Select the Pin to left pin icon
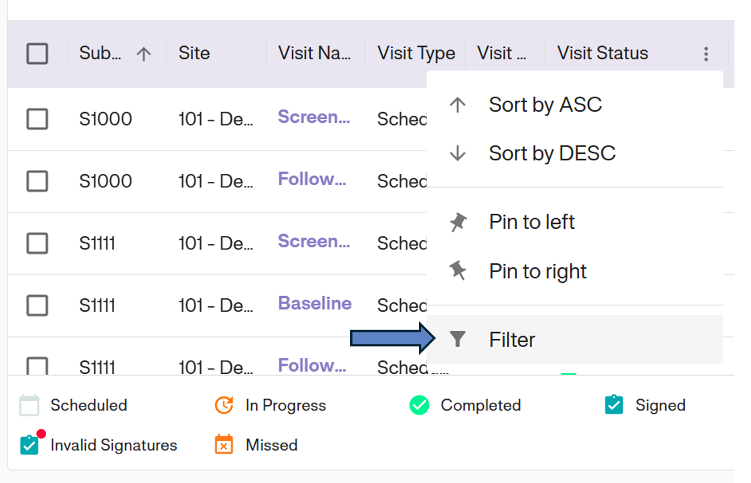751x483 pixels. click(458, 222)
